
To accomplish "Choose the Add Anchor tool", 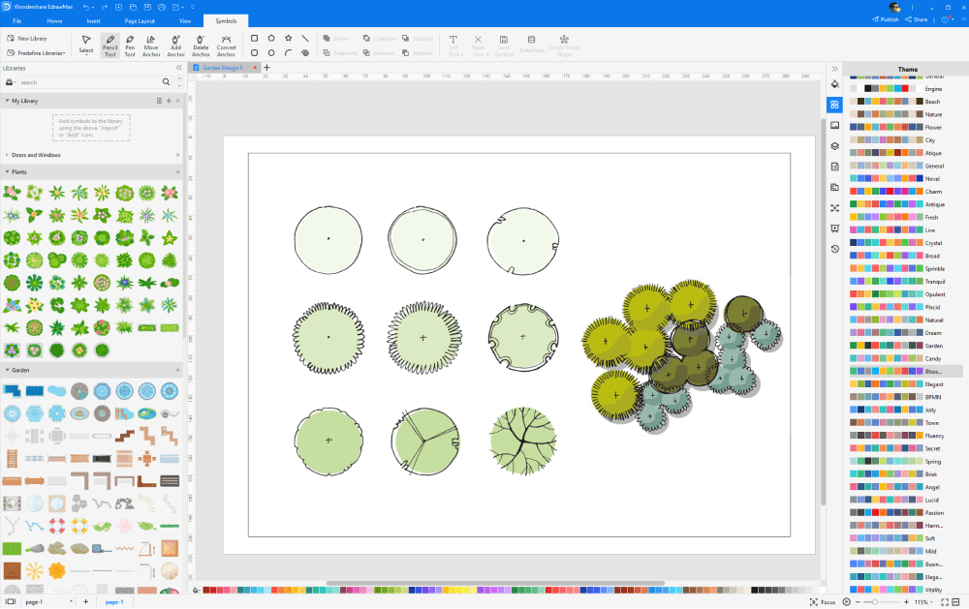I will pos(175,46).
